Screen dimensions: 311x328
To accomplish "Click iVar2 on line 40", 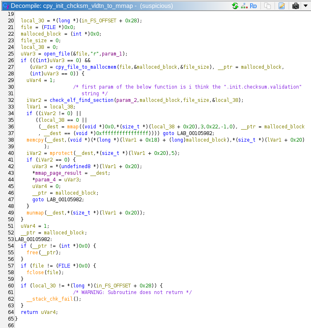I will point(34,153).
